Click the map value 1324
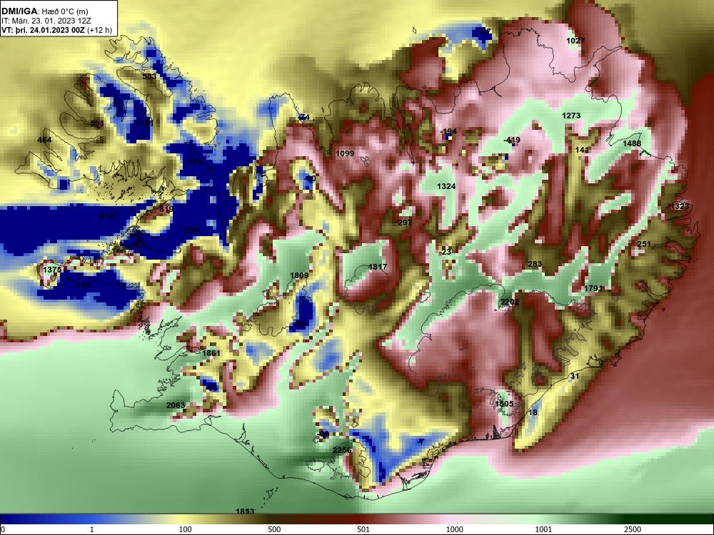 pos(446,186)
